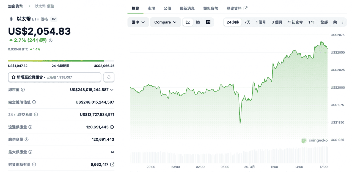Open the Compare dropdown
Screen dimensions: 352x172
(165, 22)
